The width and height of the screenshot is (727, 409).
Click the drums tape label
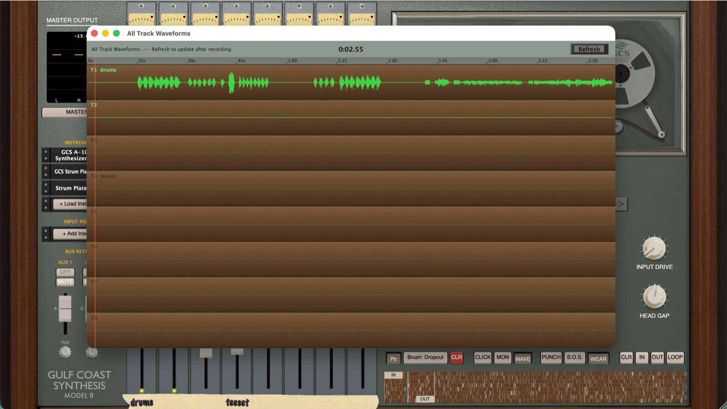[x=142, y=403]
